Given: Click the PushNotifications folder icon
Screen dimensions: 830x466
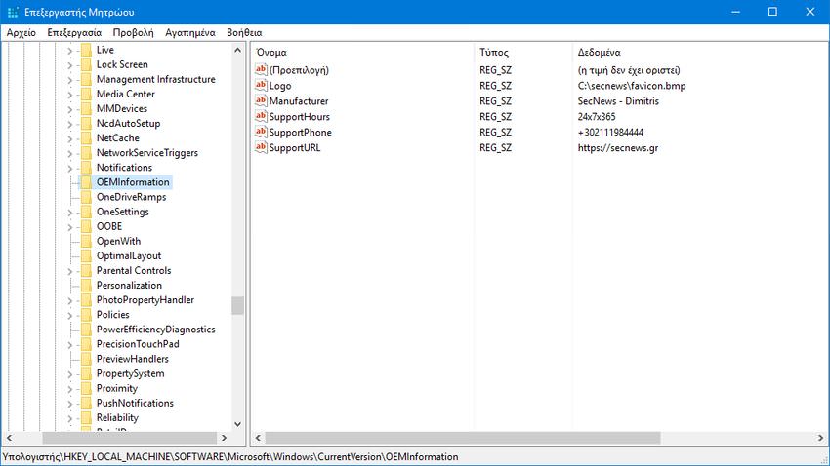Looking at the screenshot, I should pyautogui.click(x=86, y=404).
